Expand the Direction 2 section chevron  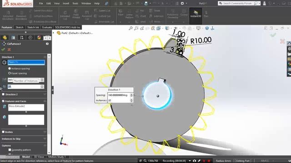pos(45,94)
